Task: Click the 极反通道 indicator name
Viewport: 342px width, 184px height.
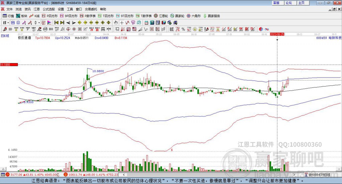Action: [x=24, y=38]
